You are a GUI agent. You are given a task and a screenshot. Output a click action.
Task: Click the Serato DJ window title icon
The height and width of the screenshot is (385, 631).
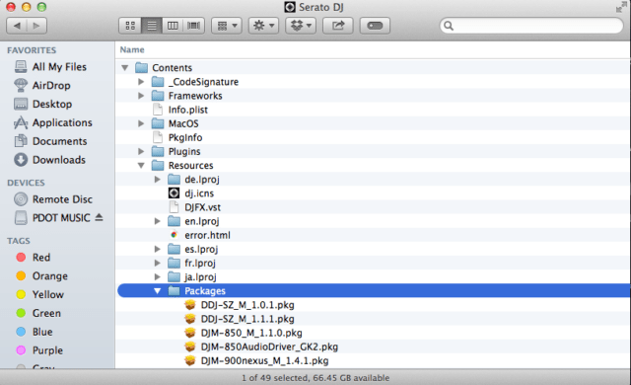point(290,7)
